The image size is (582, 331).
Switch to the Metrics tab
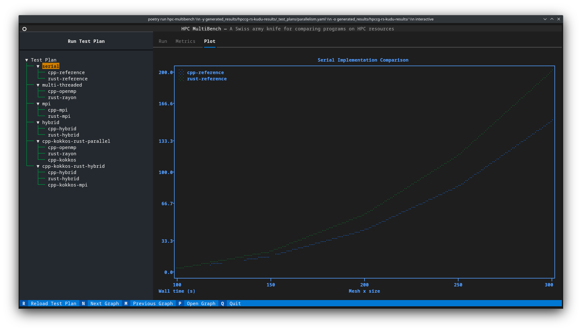(185, 41)
